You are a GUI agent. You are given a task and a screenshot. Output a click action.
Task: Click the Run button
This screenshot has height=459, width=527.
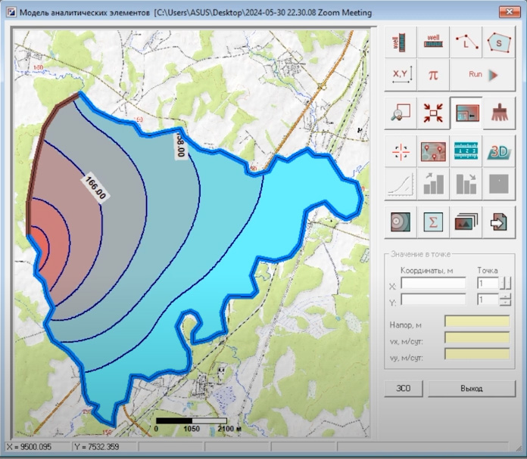pyautogui.click(x=482, y=75)
